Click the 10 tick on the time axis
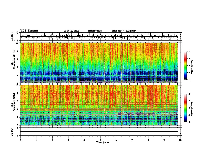 tap(180, 140)
